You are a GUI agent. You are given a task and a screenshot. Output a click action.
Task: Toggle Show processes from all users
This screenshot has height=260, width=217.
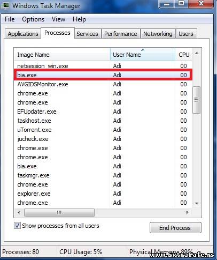tap(17, 226)
